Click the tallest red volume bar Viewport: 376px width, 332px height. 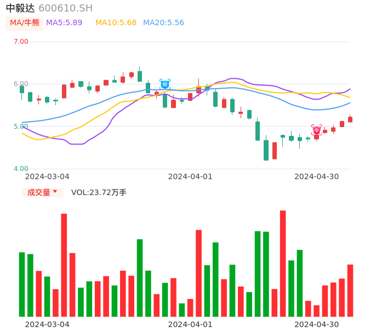tap(283, 263)
